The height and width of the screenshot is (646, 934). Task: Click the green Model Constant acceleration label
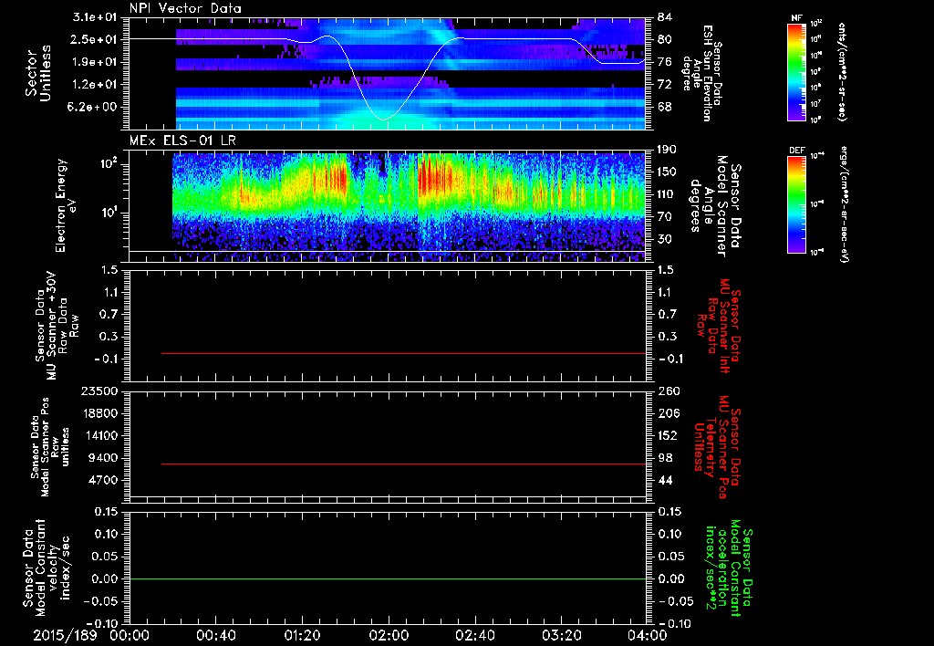coord(729,568)
